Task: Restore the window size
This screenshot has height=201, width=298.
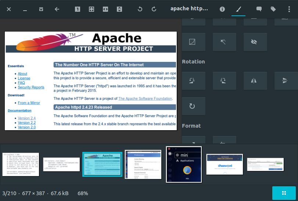Action: pos(41,9)
